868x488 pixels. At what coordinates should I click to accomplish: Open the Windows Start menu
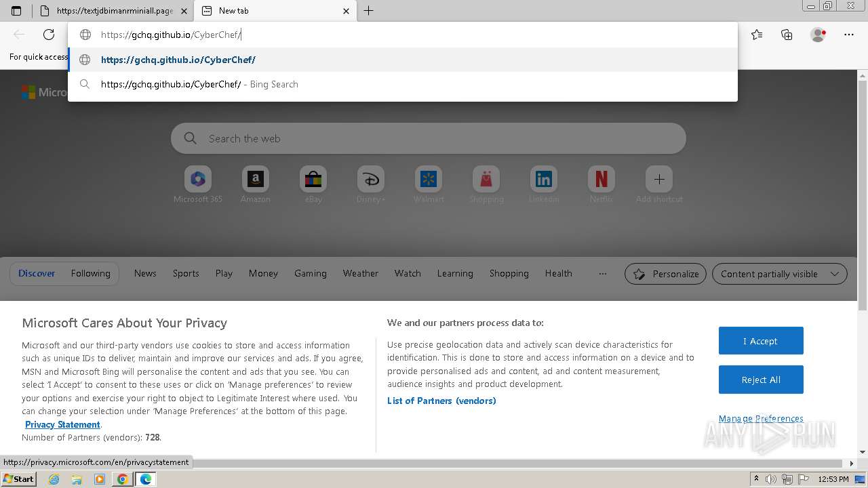(x=19, y=479)
